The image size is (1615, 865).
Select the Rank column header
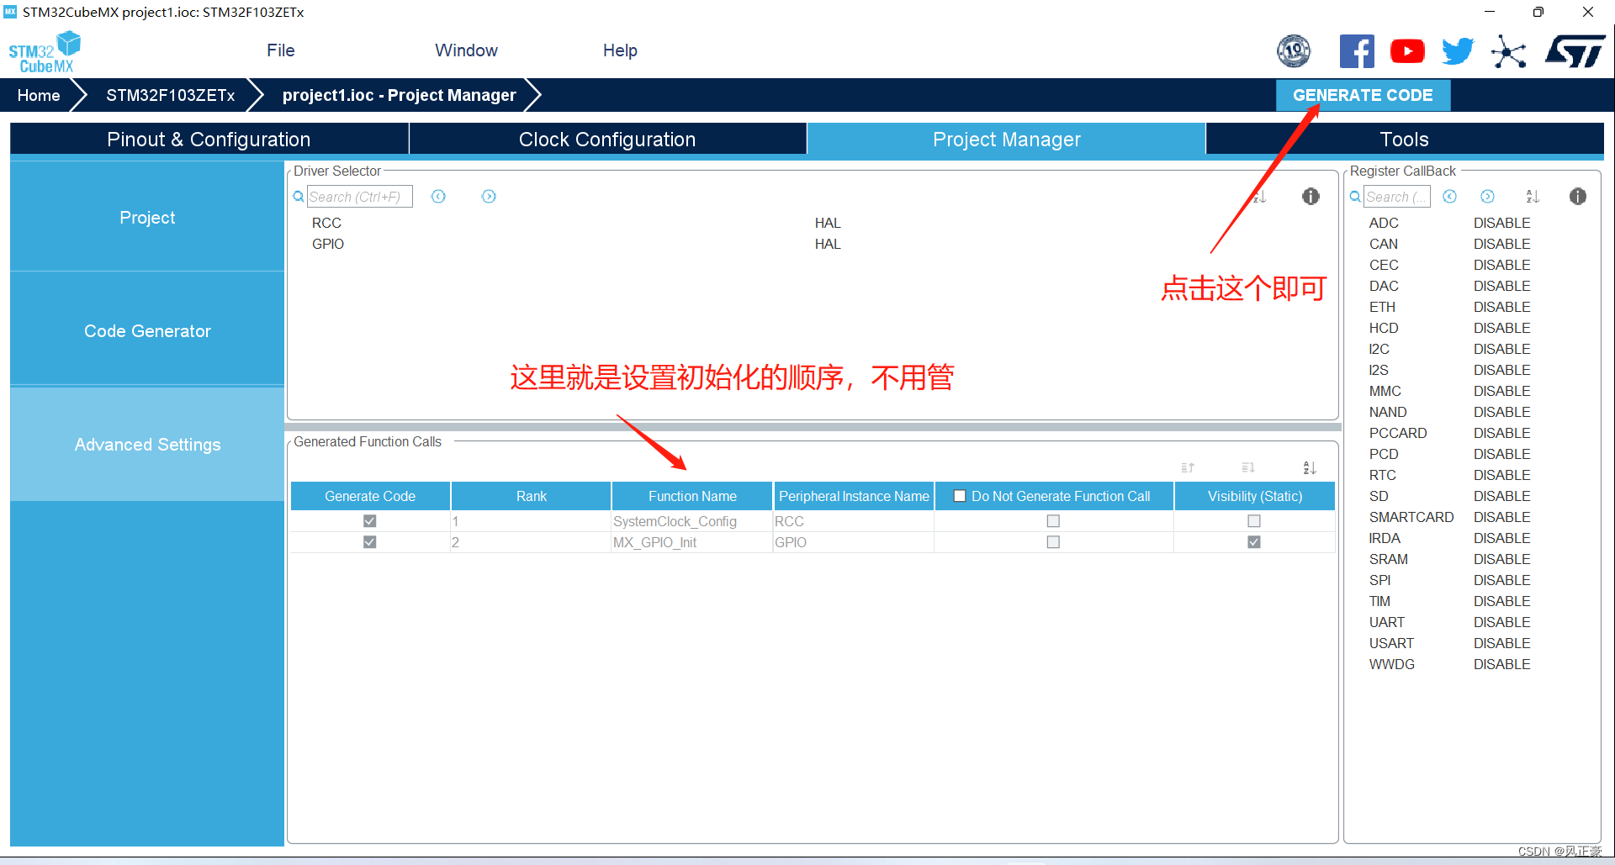coord(531,496)
